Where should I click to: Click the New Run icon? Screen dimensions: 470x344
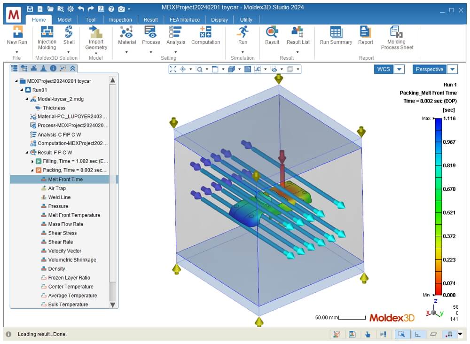coord(17,32)
